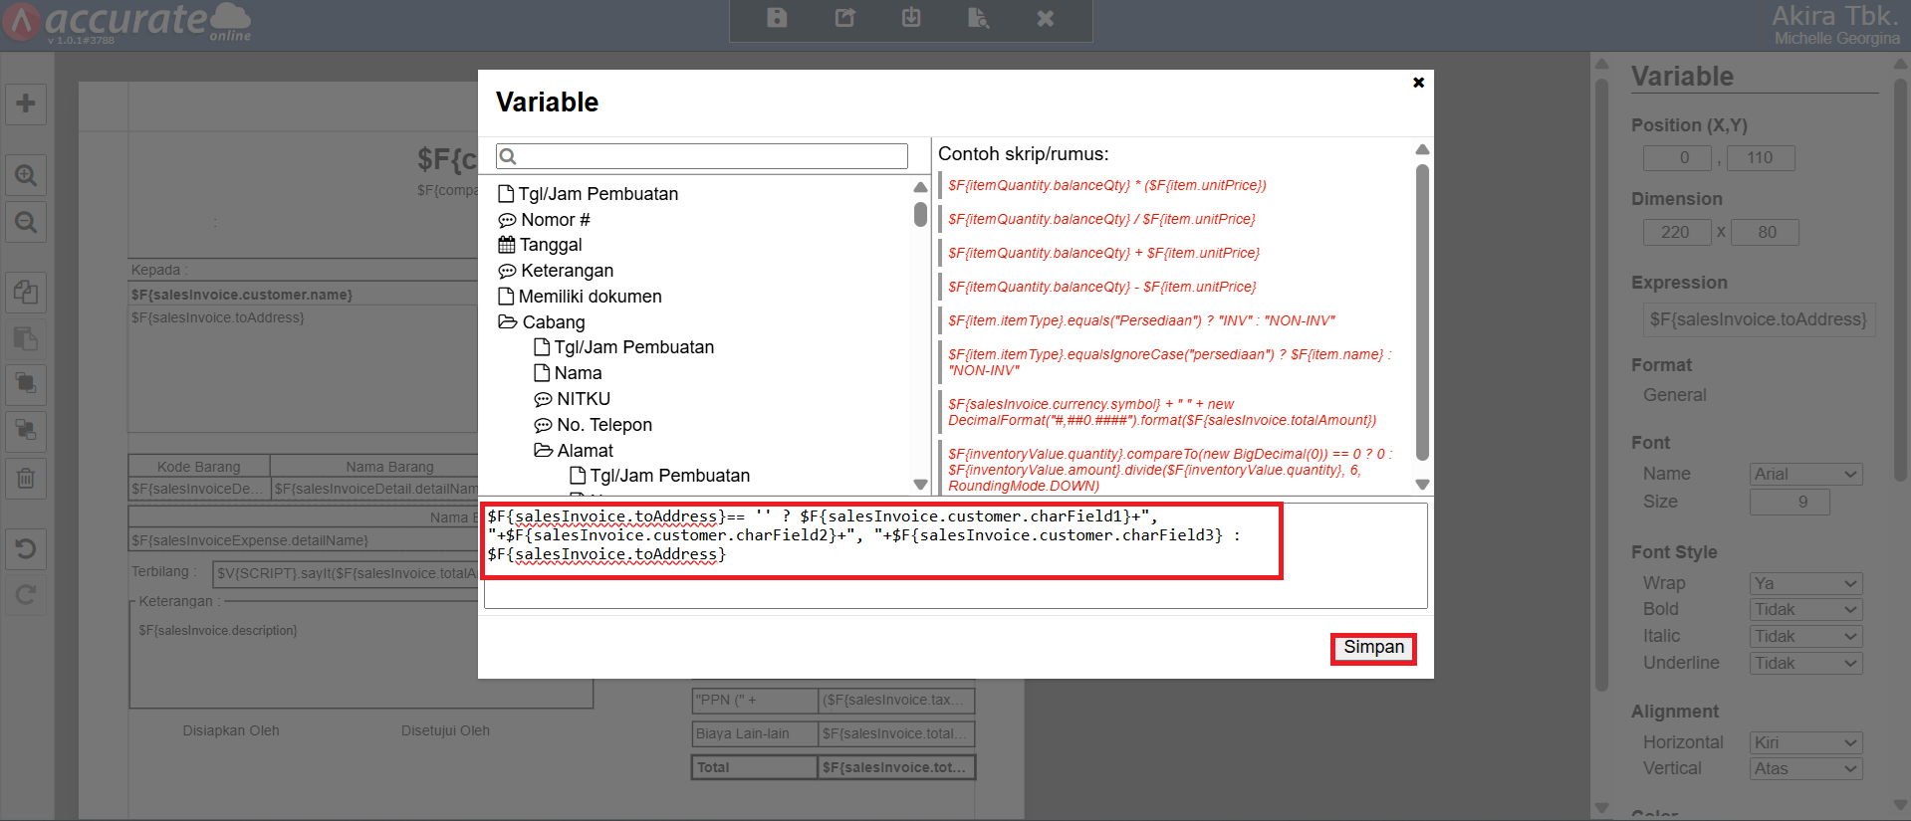Collapse the Alamat folder node

coord(543,451)
